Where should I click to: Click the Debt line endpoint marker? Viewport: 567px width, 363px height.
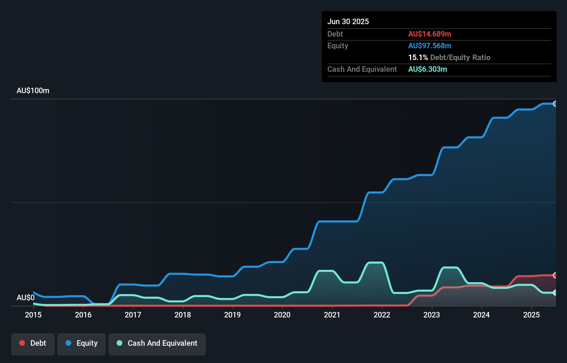(555, 276)
